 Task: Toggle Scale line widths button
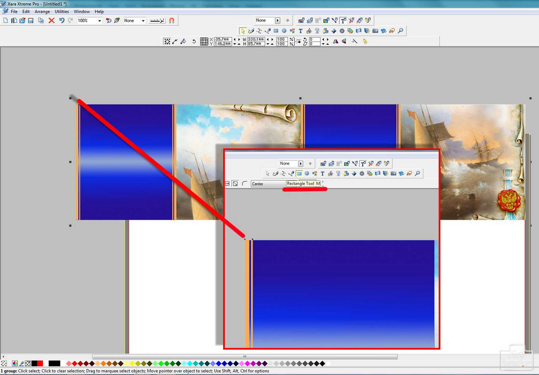pos(354,42)
